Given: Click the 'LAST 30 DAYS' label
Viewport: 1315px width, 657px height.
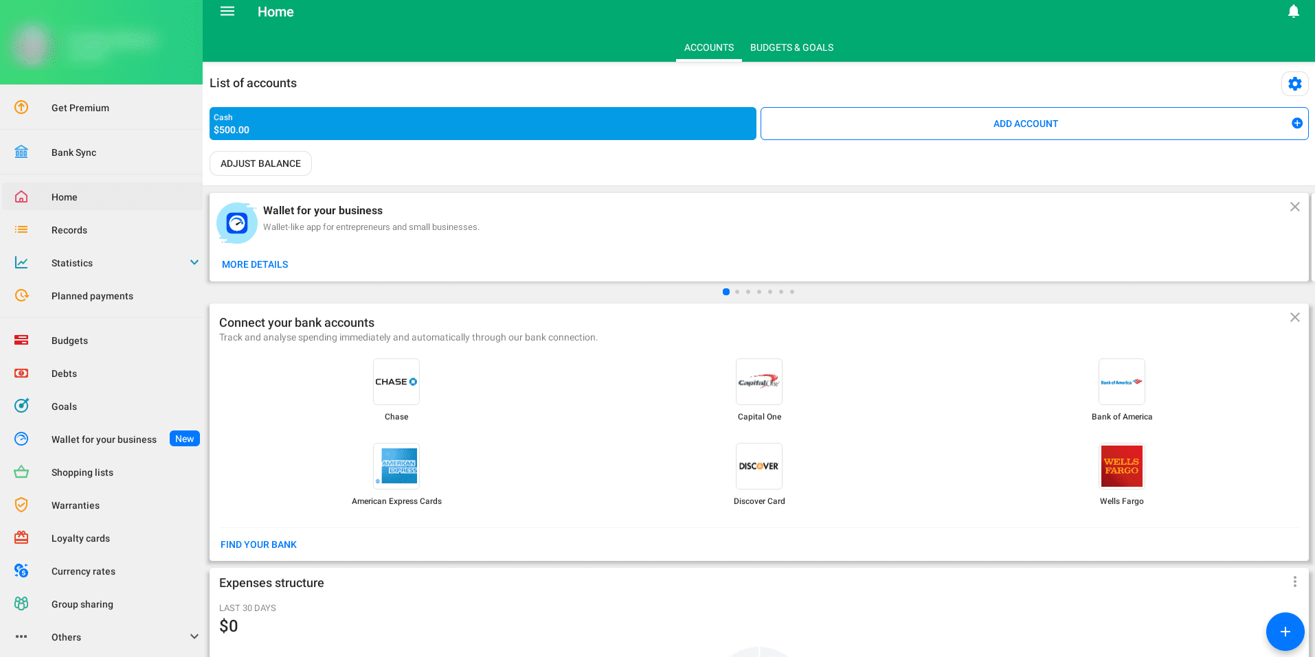Looking at the screenshot, I should point(247,608).
